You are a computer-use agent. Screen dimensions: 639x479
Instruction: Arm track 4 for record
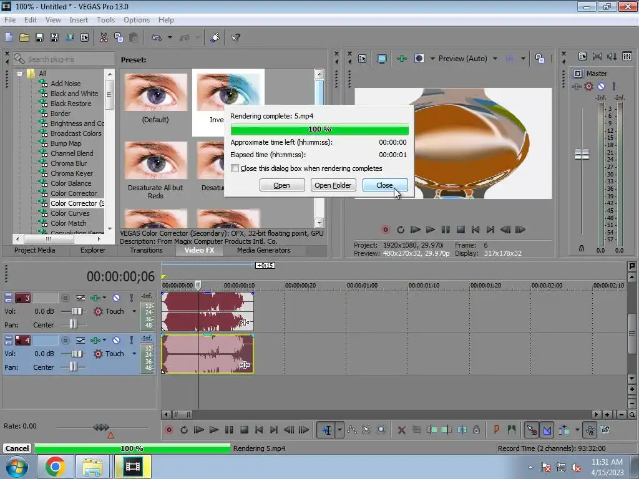point(65,340)
